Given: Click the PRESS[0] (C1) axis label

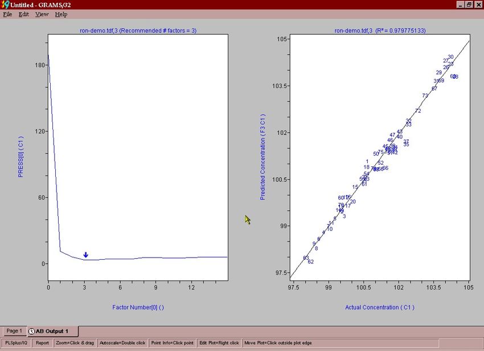Looking at the screenshot, I should click(20, 157).
